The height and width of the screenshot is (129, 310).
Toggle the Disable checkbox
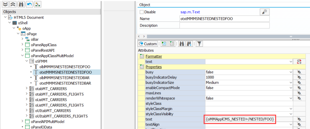click(142, 12)
